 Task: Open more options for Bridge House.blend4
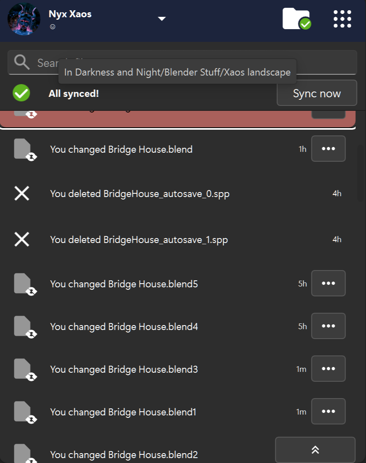[328, 326]
